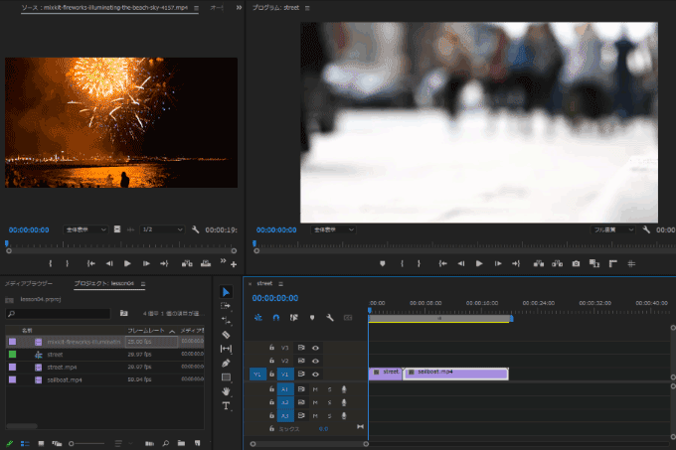Select the Pen tool
The height and width of the screenshot is (450, 676).
pyautogui.click(x=226, y=363)
